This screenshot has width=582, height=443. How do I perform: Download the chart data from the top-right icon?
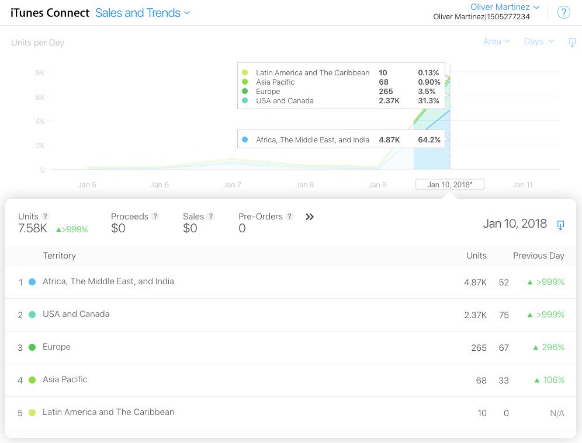(572, 42)
